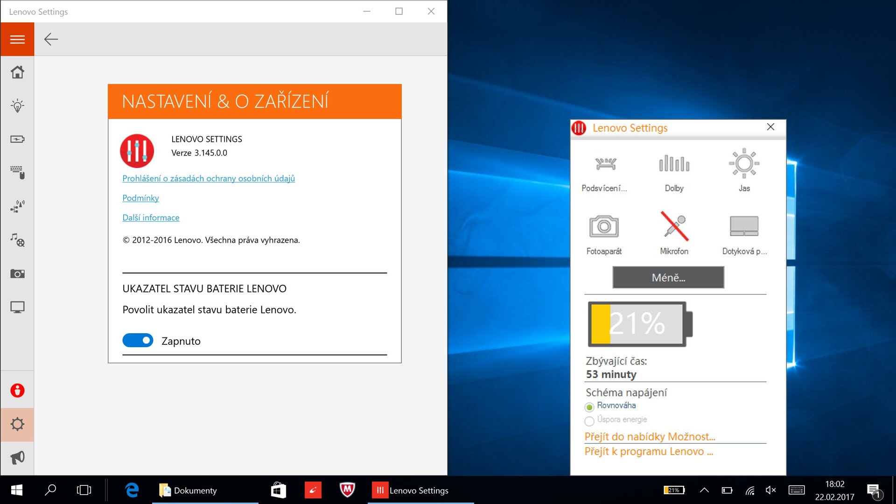This screenshot has height=504, width=896.
Task: Click the back arrow in Lenovo Settings
Action: tap(51, 39)
